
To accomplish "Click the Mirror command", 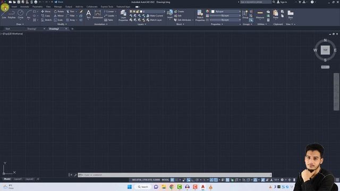I will 59,16.
